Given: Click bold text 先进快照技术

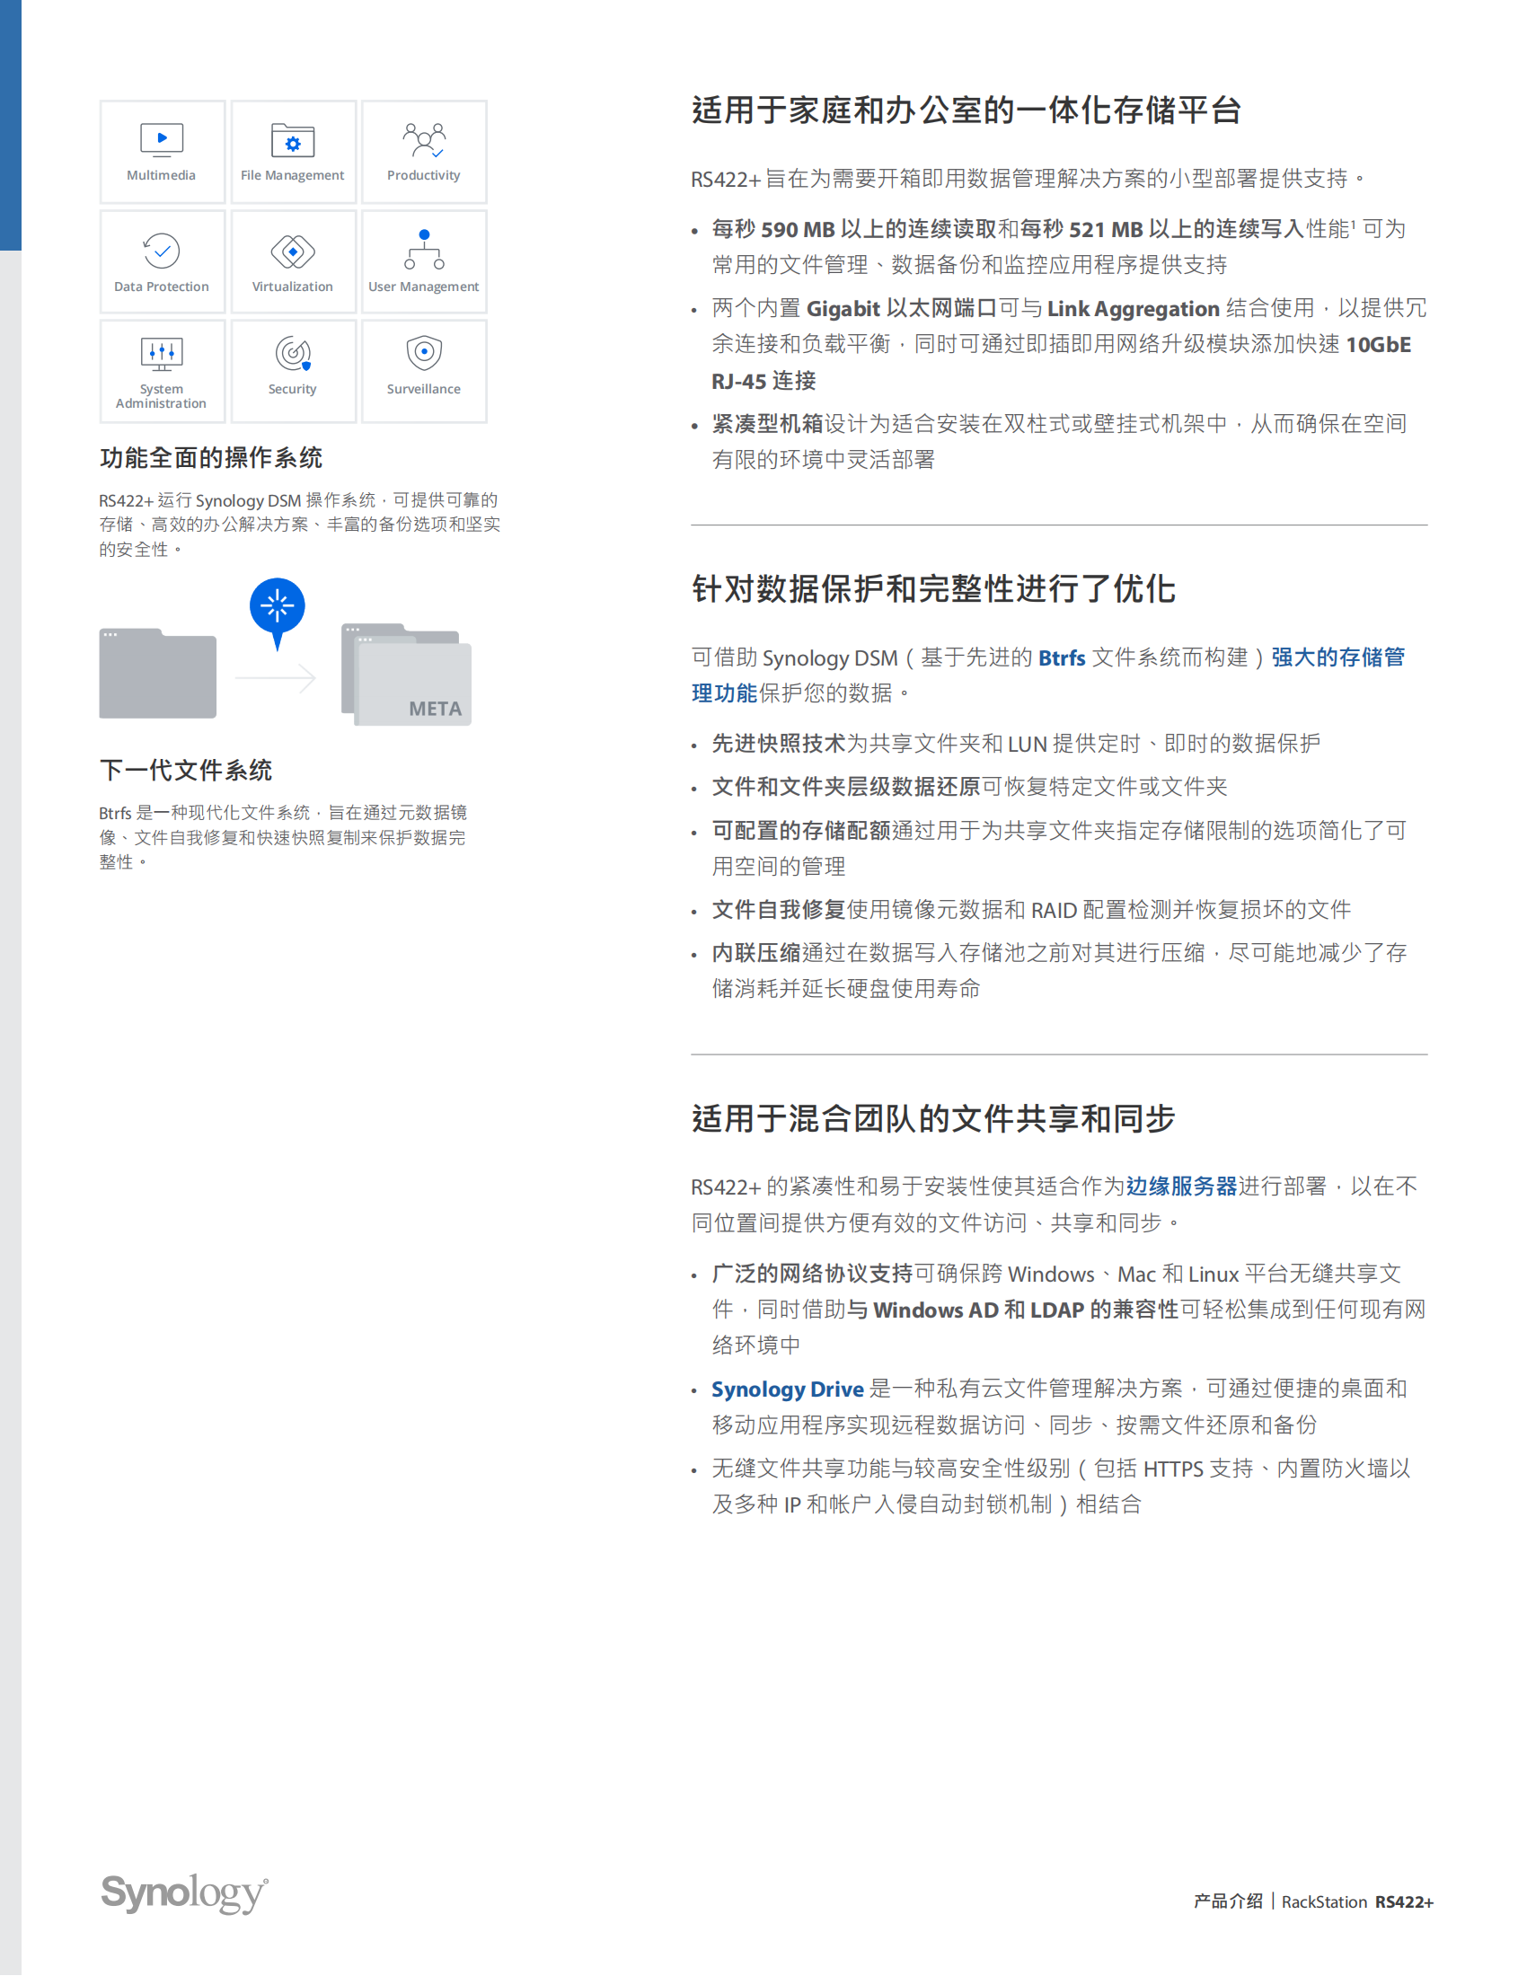Looking at the screenshot, I should (x=778, y=744).
